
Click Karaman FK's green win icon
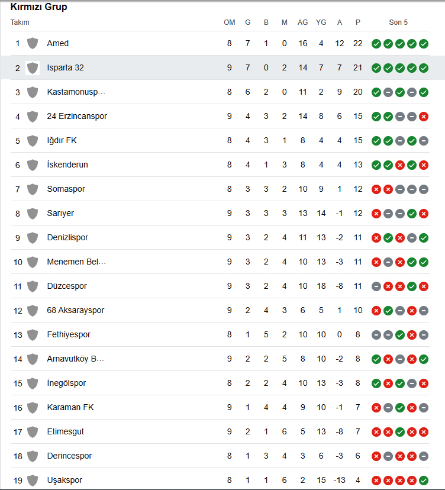point(399,408)
